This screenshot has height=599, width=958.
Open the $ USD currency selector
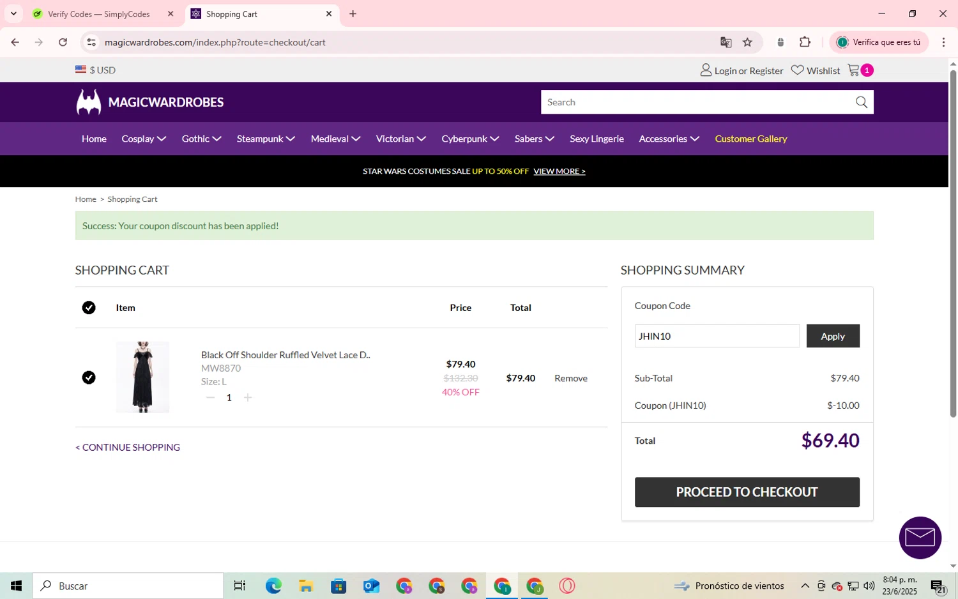[x=96, y=70]
